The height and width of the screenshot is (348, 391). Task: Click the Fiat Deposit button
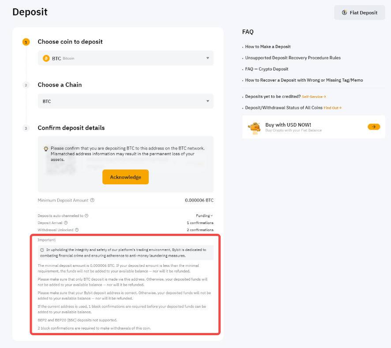[x=359, y=13]
